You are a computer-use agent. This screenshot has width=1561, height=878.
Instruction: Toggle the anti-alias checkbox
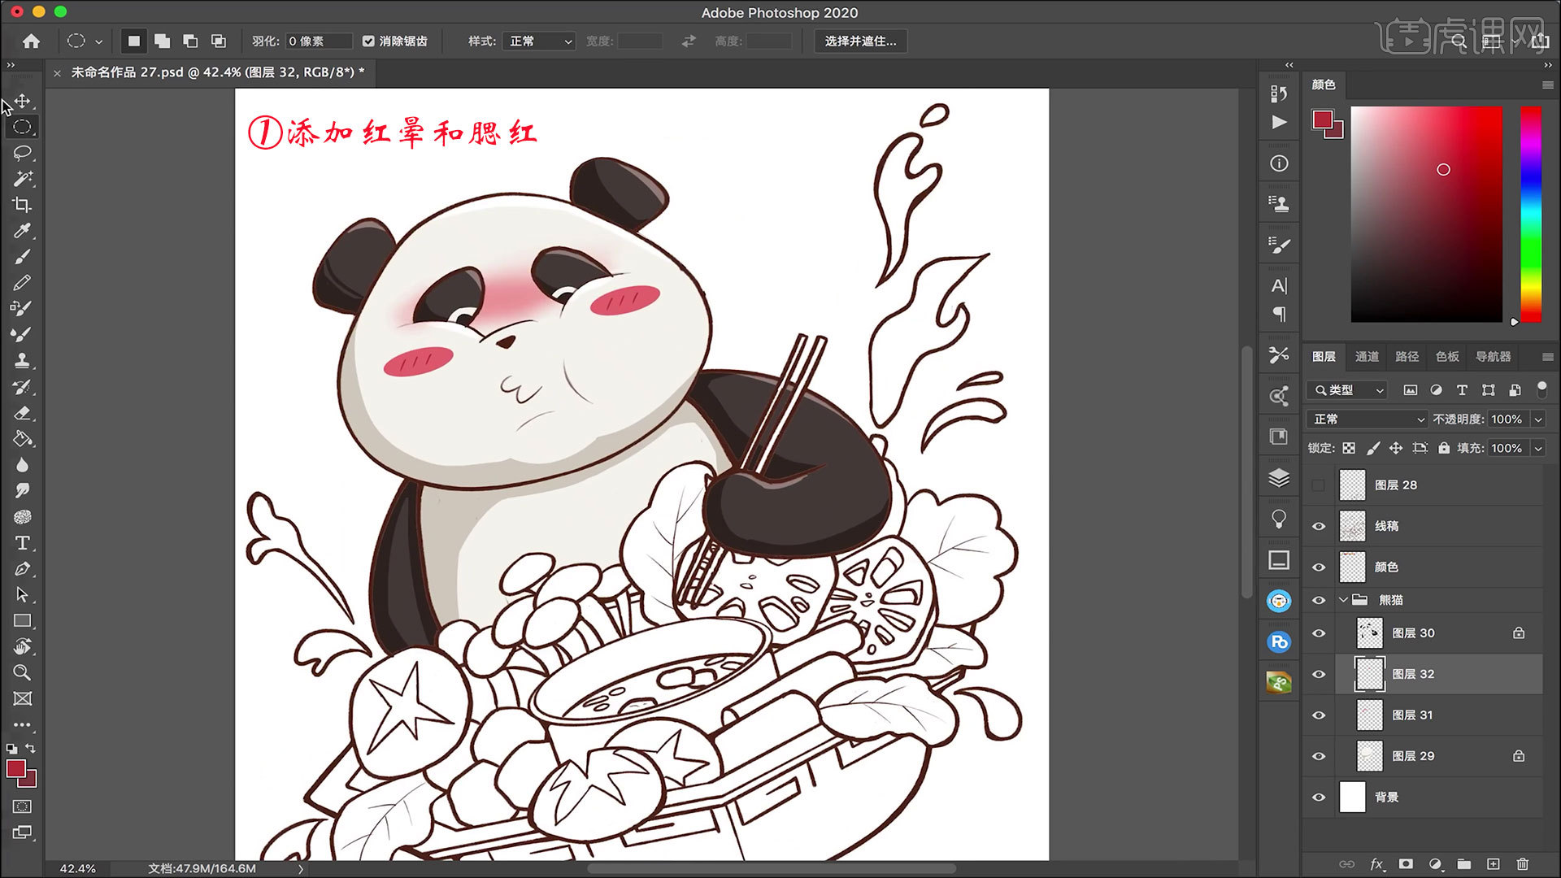pyautogui.click(x=368, y=41)
